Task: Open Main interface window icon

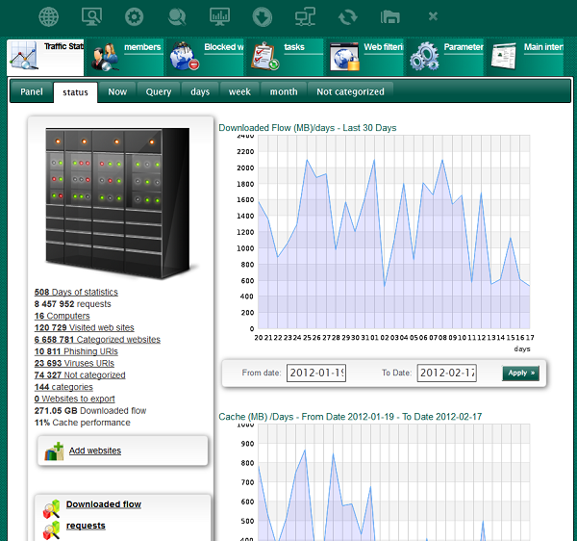Action: pos(504,56)
